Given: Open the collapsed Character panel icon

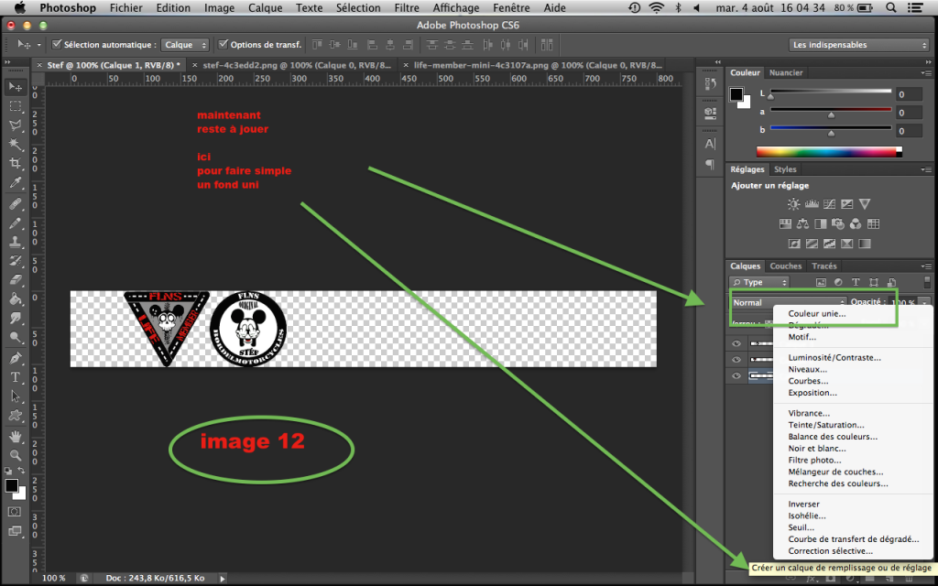Looking at the screenshot, I should point(710,144).
